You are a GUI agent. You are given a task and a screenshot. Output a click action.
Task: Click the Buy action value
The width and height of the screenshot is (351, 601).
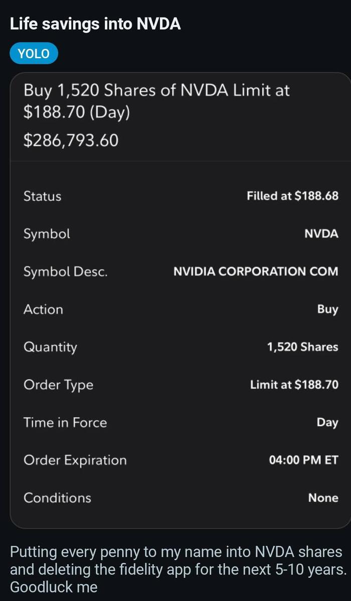pyautogui.click(x=327, y=309)
